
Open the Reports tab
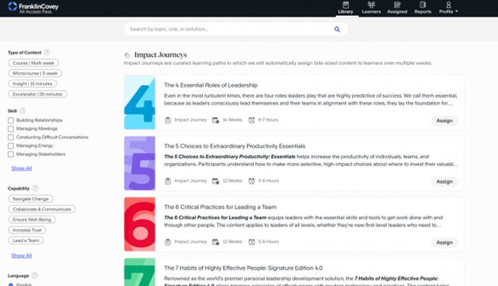(423, 8)
